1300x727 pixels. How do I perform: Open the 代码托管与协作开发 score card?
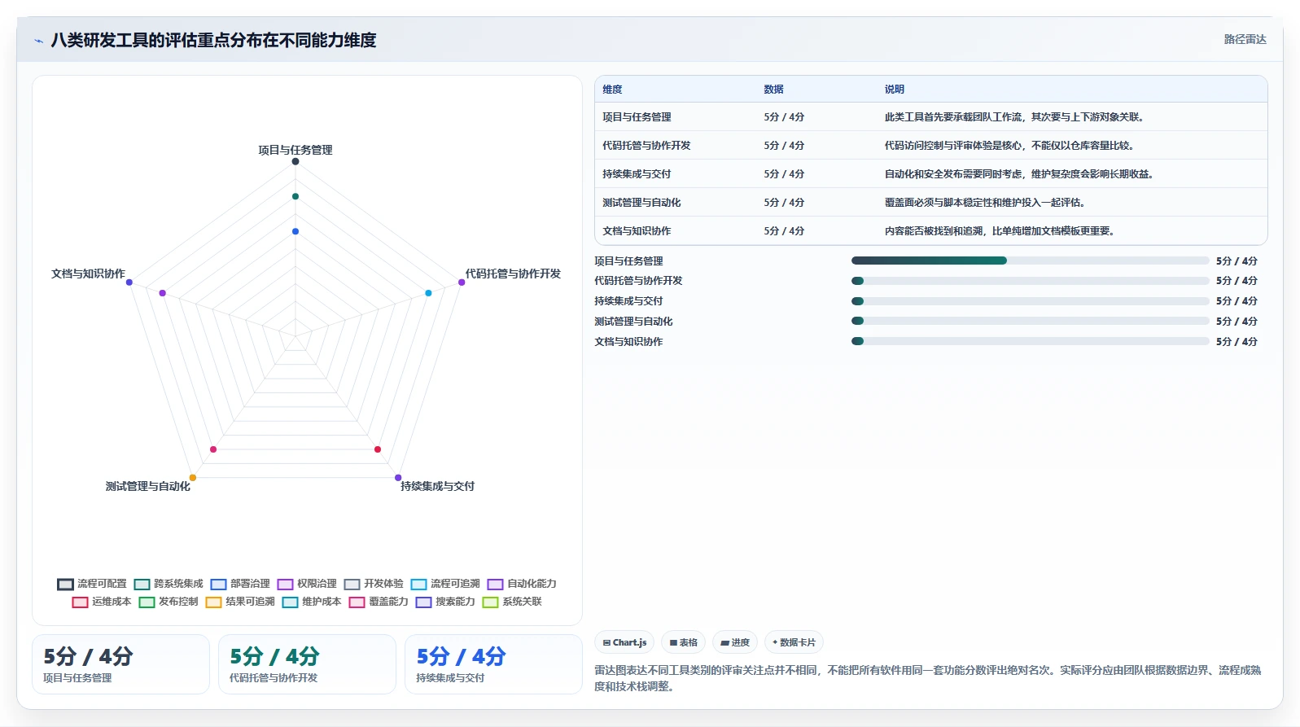pyautogui.click(x=307, y=664)
